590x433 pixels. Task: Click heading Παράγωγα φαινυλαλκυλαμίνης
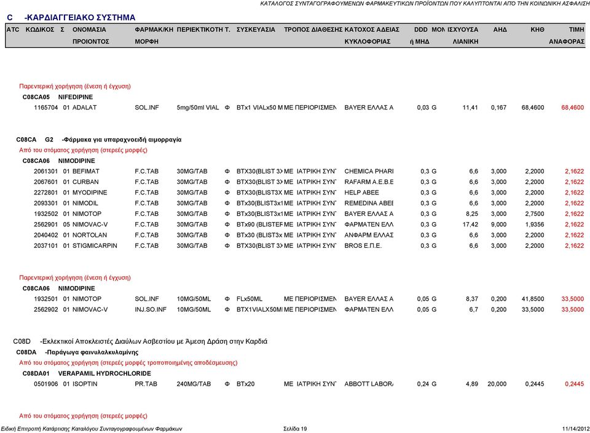(92, 352)
